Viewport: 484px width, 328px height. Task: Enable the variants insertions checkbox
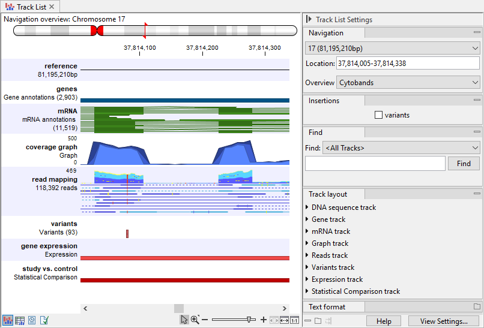pos(378,115)
